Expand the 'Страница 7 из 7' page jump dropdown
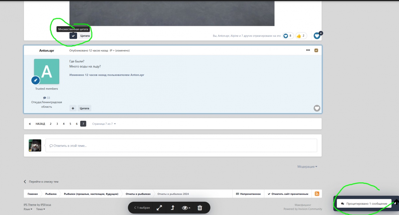This screenshot has width=399, height=215. [x=104, y=124]
